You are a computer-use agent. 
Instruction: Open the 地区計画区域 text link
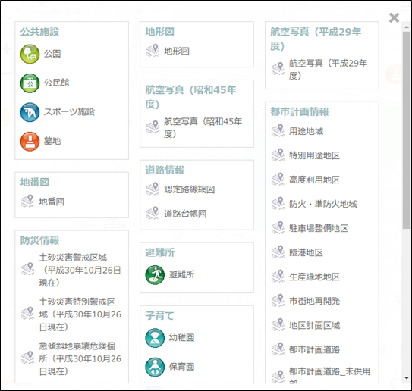pos(315,325)
